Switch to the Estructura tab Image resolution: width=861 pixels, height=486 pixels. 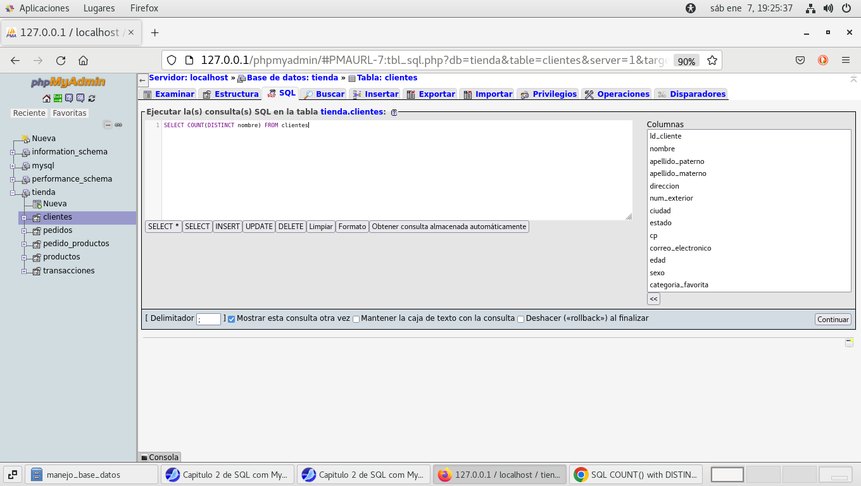pos(230,94)
